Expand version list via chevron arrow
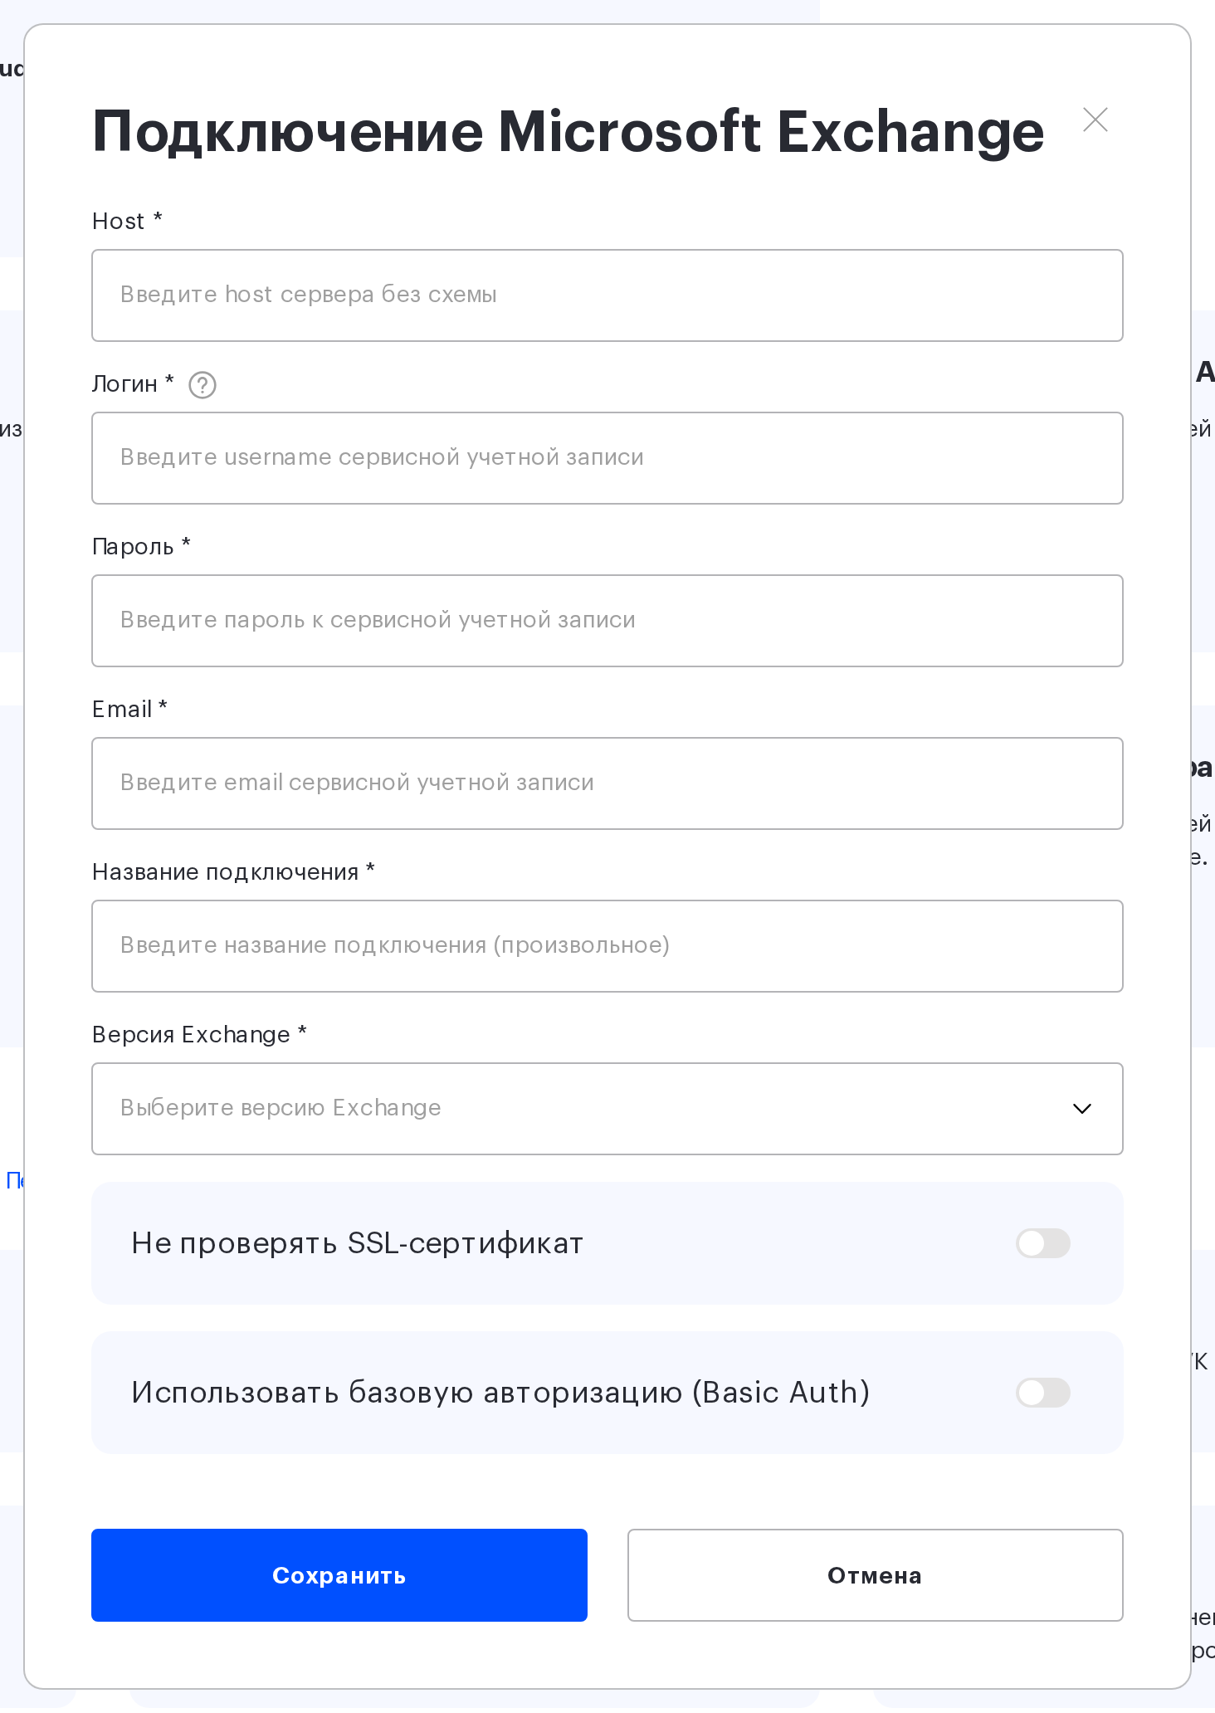Image resolution: width=1215 pixels, height=1713 pixels. click(x=1082, y=1109)
